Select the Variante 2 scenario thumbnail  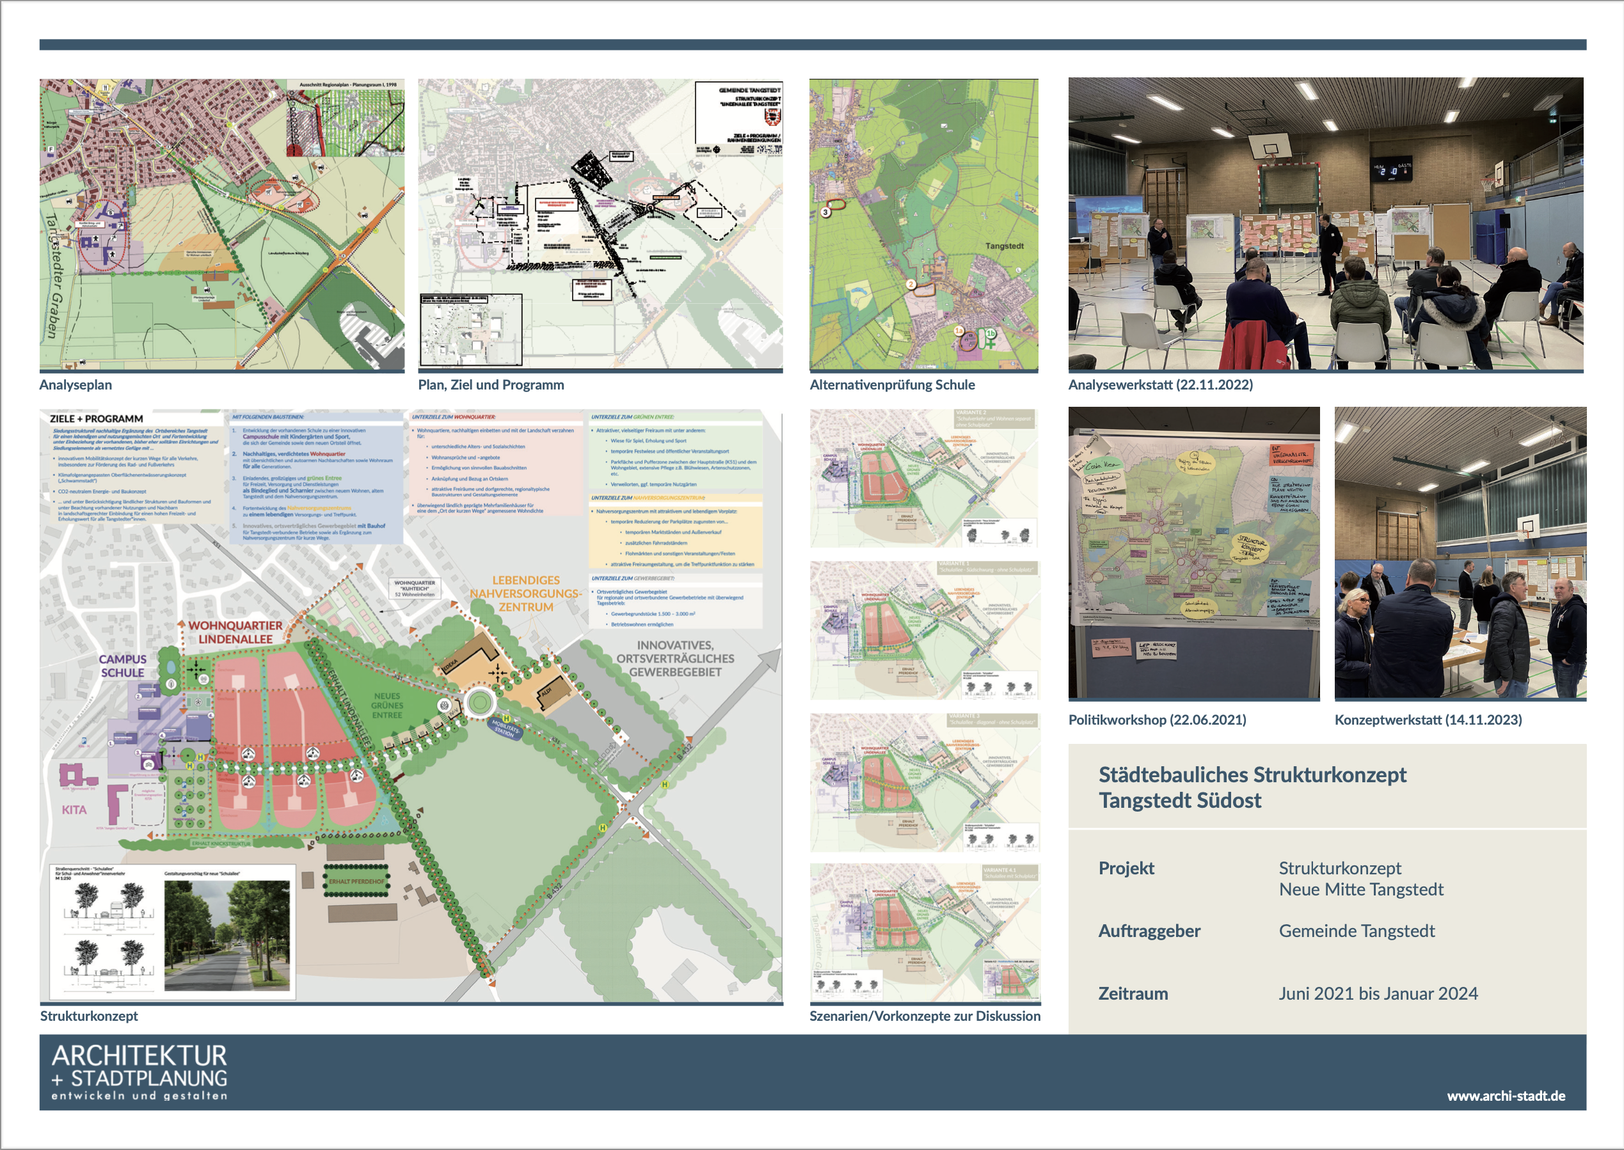[x=924, y=478]
